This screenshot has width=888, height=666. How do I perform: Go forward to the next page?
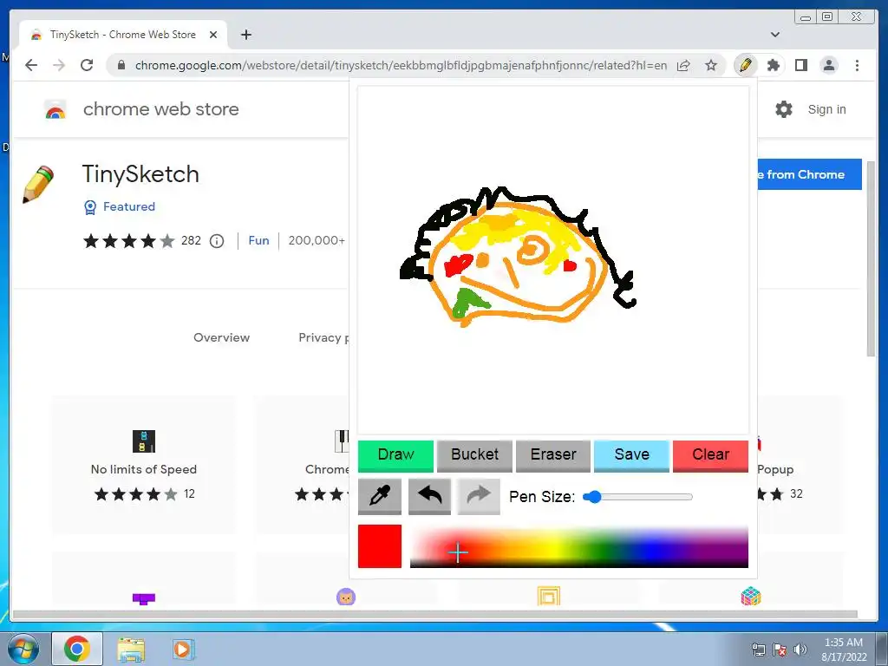(59, 65)
